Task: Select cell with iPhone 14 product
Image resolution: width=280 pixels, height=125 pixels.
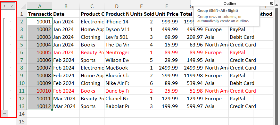Action: coord(117,21)
